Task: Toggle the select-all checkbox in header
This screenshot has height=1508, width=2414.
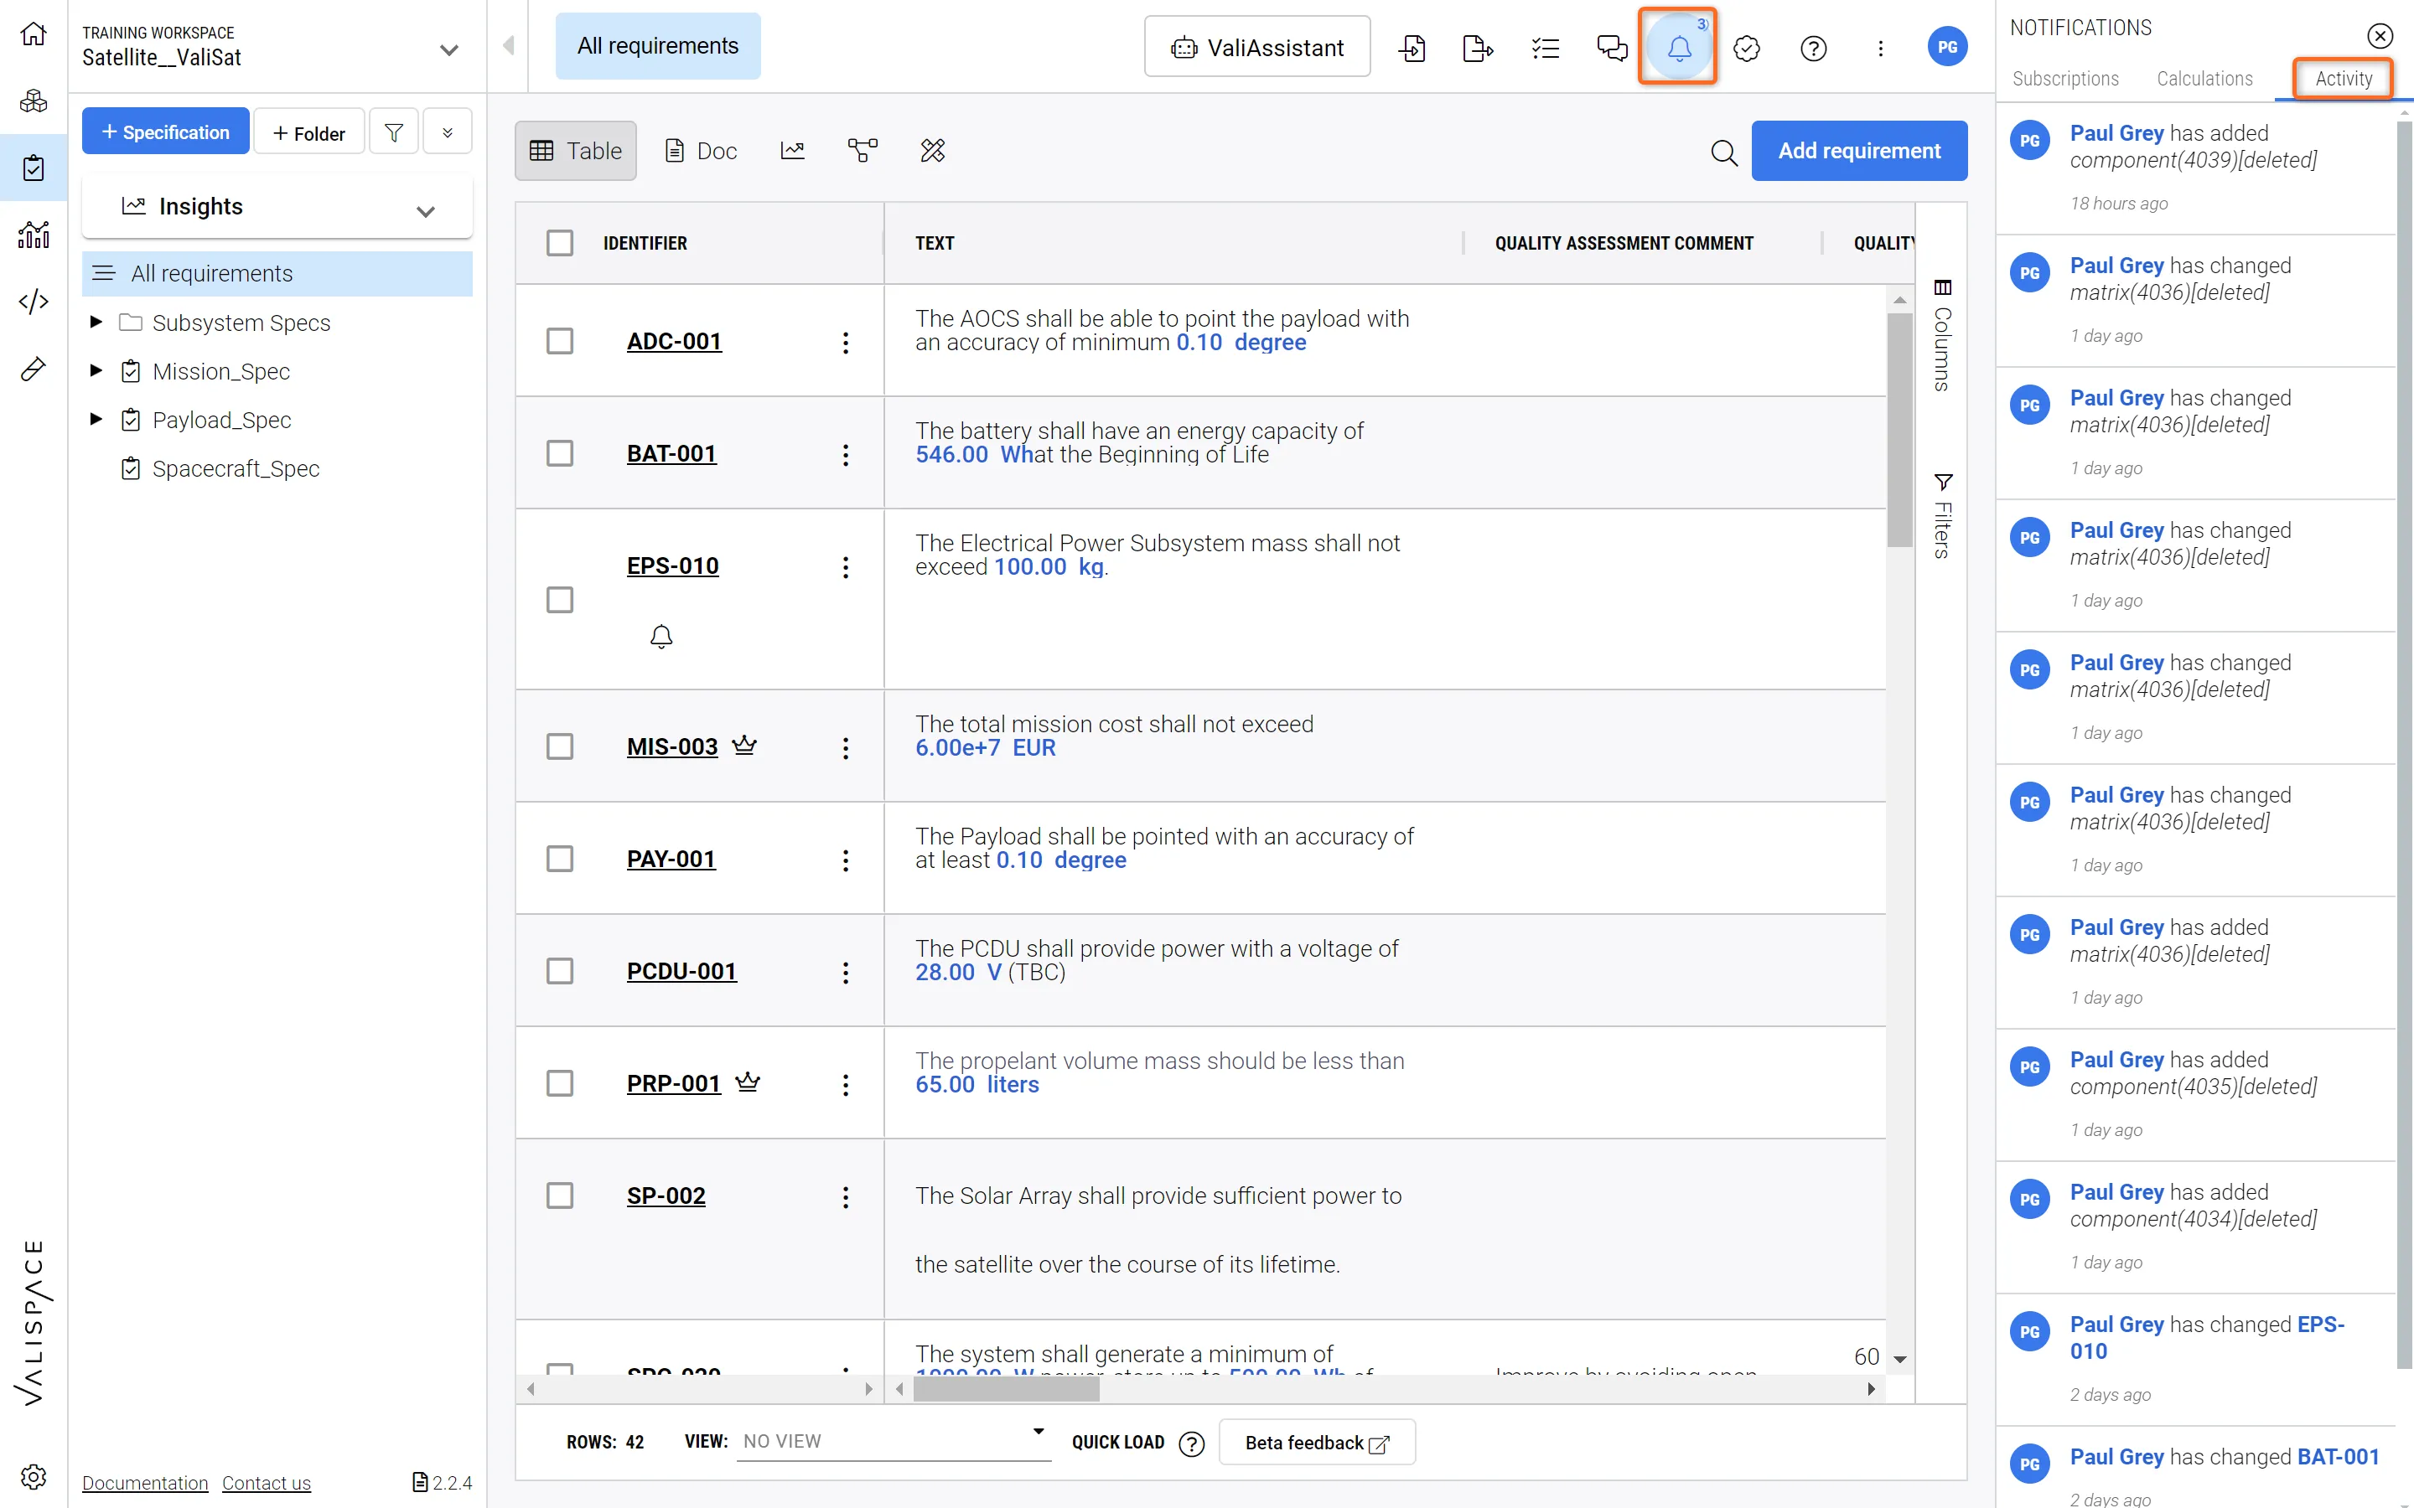Action: tap(560, 242)
